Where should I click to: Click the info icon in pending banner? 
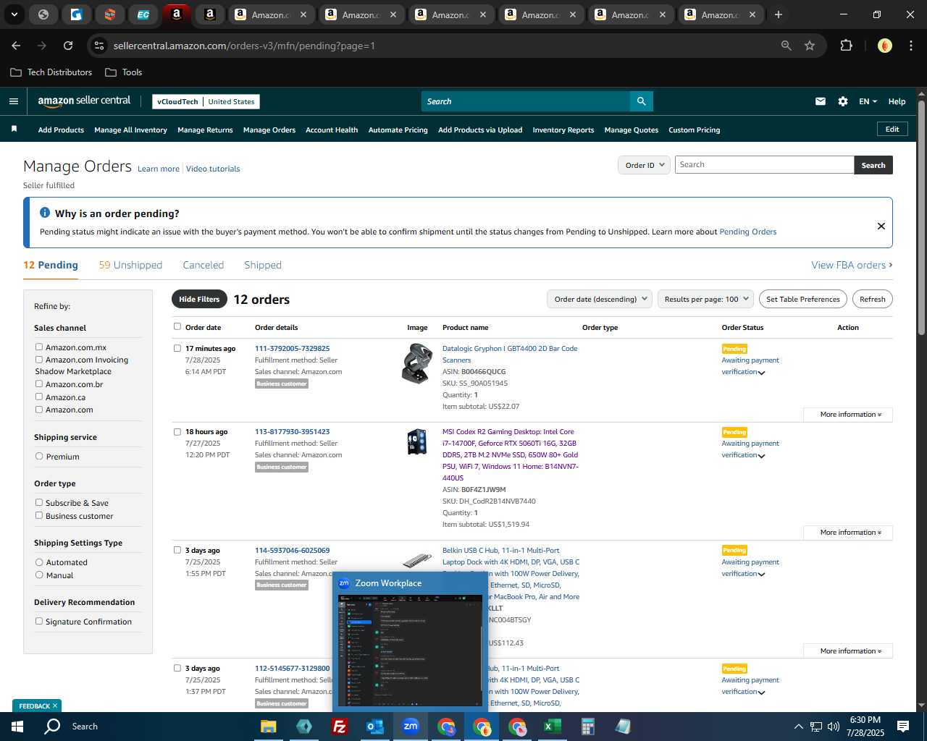point(45,213)
